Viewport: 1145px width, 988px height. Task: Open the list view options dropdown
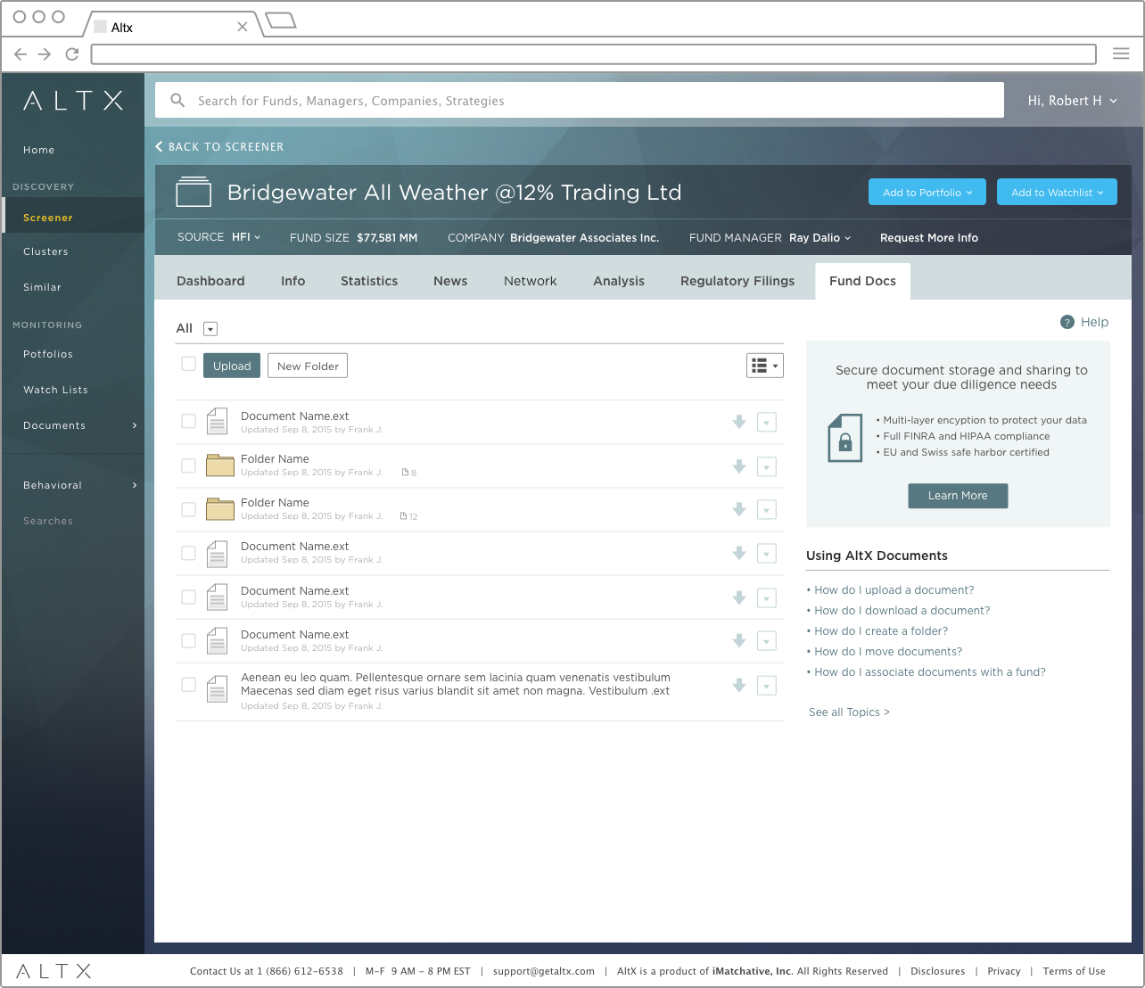(765, 366)
